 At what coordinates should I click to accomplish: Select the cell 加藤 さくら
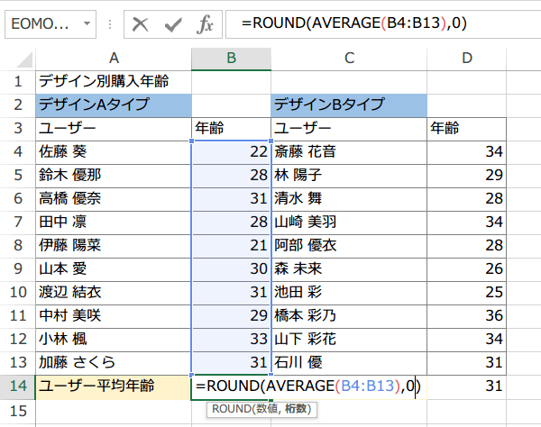click(x=114, y=363)
